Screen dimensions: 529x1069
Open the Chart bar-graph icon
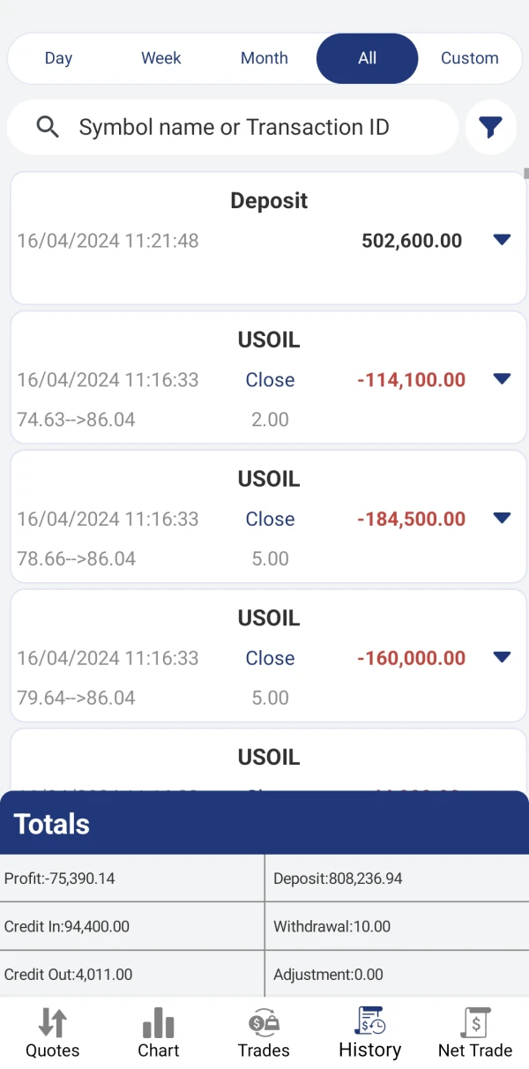[x=159, y=1024]
